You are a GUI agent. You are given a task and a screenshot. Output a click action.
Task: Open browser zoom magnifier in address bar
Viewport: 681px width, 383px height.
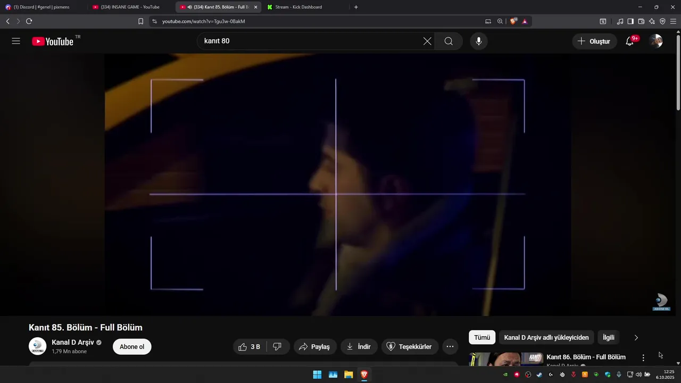tap(500, 21)
